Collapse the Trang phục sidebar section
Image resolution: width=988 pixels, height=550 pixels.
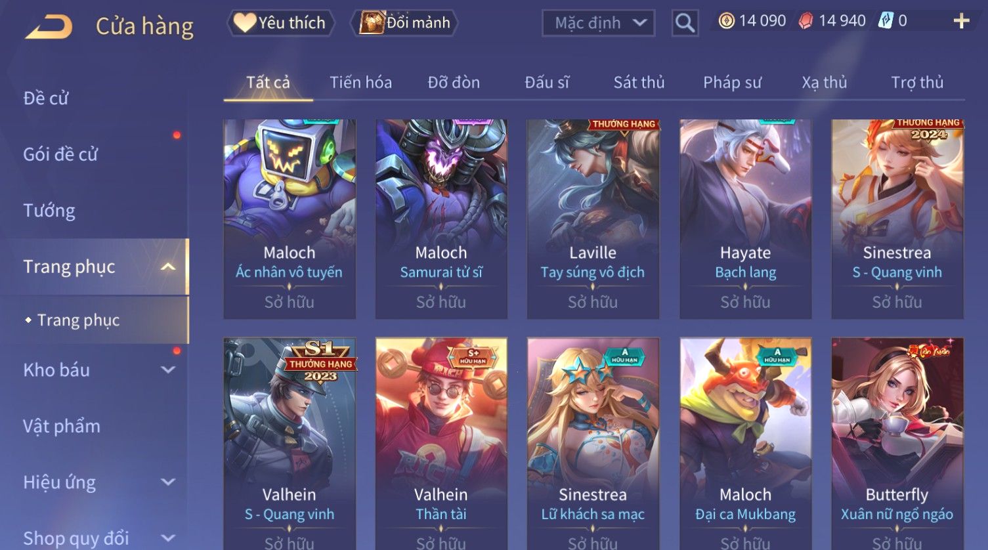[168, 266]
